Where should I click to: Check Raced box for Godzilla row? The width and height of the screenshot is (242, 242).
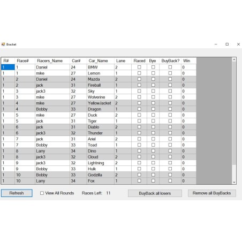click(139, 175)
